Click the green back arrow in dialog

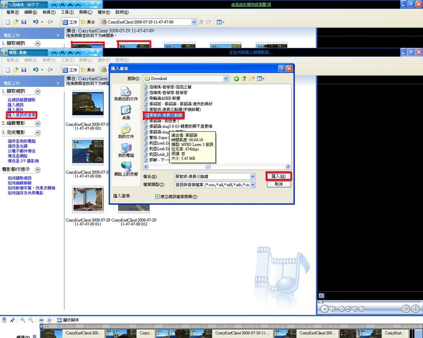(236, 78)
